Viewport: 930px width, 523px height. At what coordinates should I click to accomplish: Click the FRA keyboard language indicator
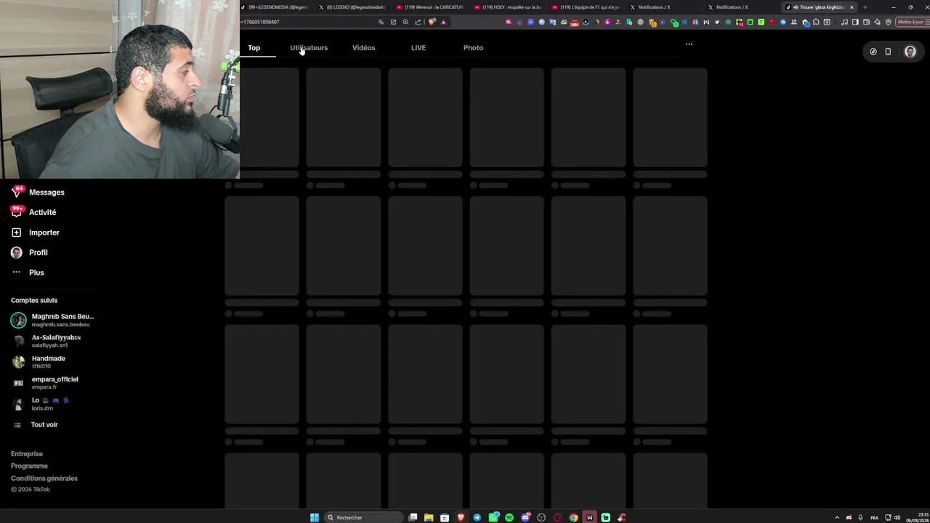(x=874, y=517)
